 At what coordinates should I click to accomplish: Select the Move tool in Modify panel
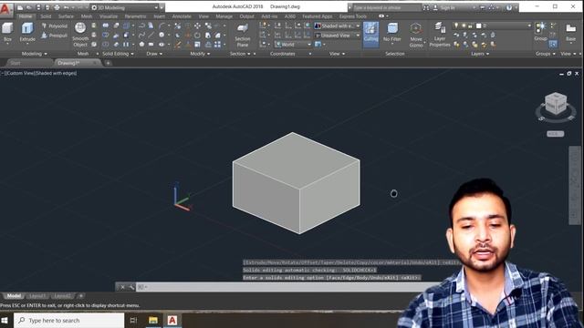point(197,26)
